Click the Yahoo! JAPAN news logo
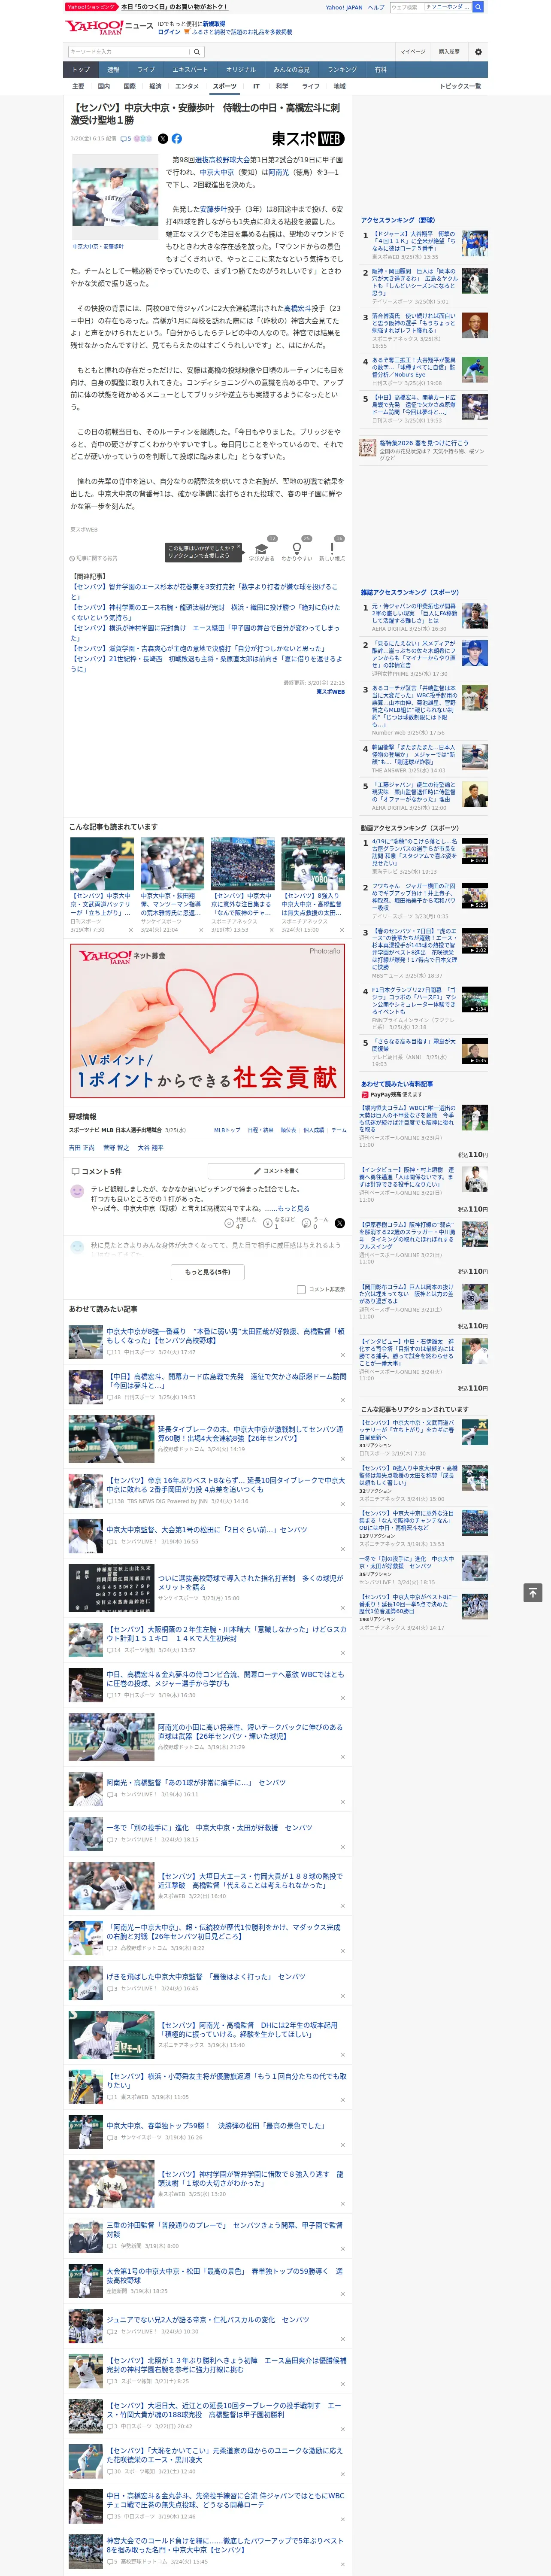551x2576 pixels. 110,27
